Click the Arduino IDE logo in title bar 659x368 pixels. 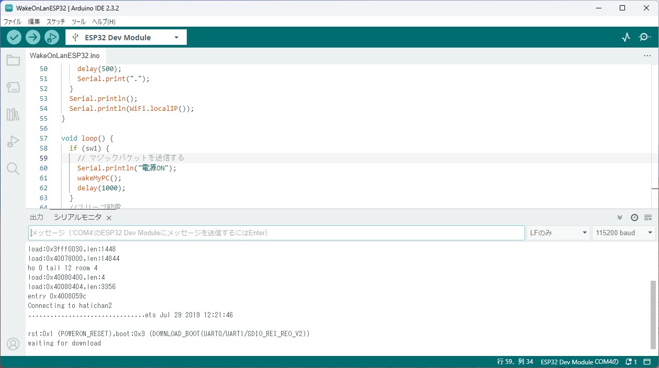coord(8,8)
